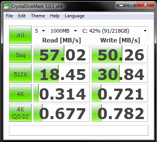Open the 1000MB test size dropdown
Screen dimensions: 157x142
tap(64, 31)
